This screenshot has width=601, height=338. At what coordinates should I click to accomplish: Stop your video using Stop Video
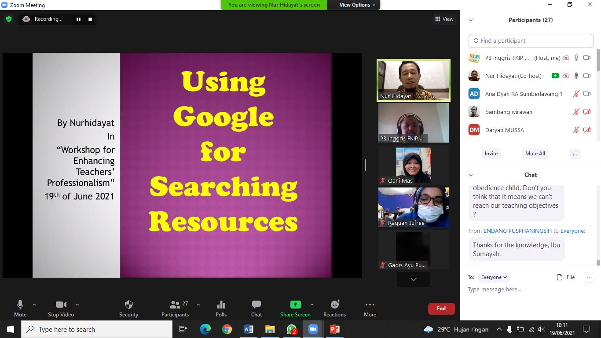point(61,309)
